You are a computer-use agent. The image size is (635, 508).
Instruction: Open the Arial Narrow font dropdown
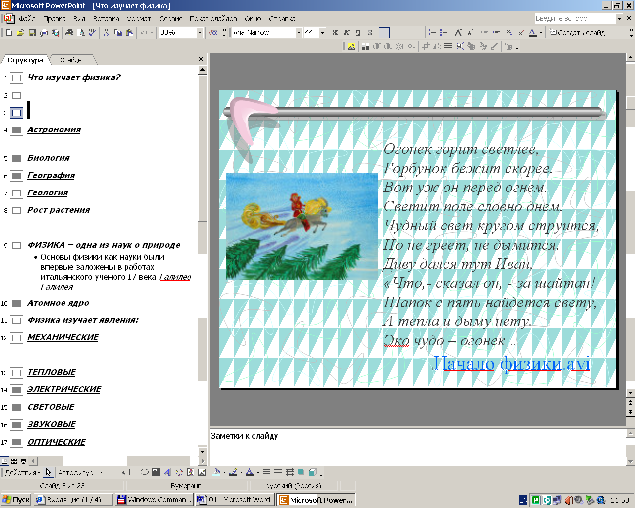pyautogui.click(x=299, y=33)
